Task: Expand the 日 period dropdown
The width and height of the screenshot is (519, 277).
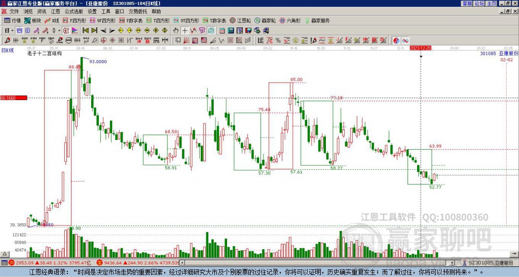Action: tap(12, 31)
